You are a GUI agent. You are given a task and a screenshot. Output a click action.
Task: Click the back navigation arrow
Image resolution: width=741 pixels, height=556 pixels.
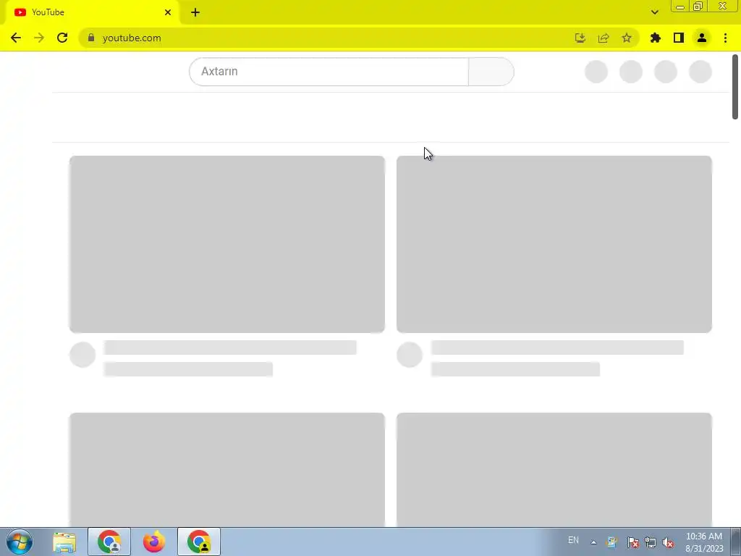tap(16, 38)
